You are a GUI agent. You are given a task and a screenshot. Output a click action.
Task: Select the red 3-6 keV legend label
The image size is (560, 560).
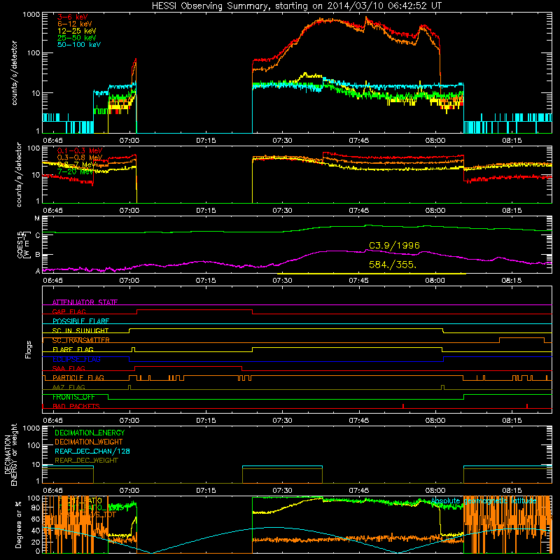tap(73, 17)
